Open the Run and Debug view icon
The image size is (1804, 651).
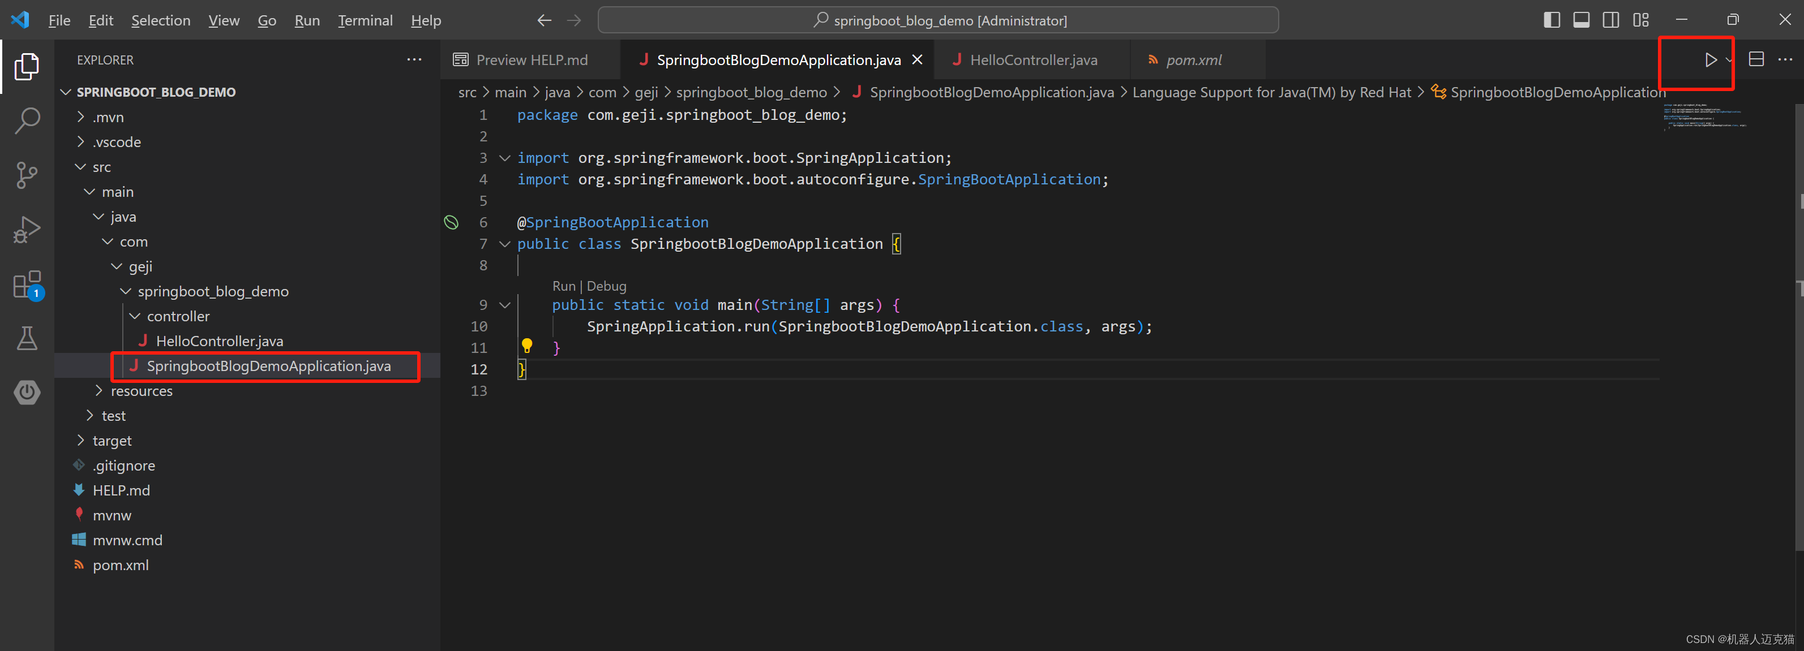click(x=27, y=230)
